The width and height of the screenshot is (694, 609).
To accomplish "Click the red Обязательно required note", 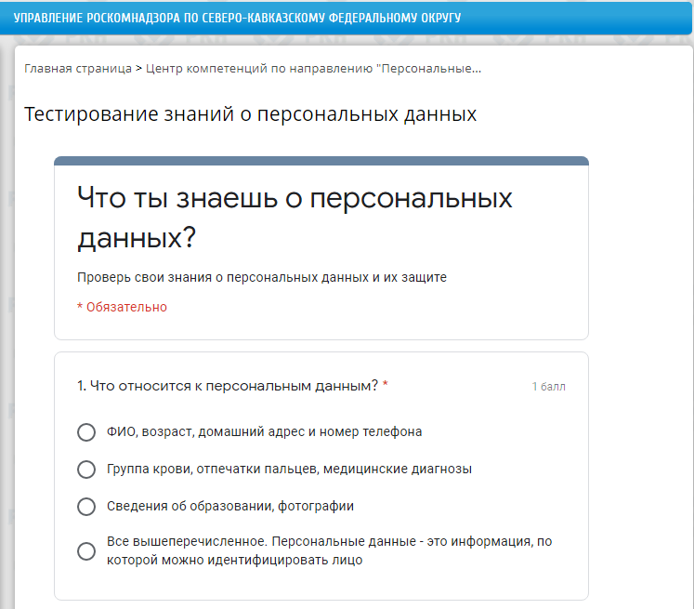I will point(122,307).
